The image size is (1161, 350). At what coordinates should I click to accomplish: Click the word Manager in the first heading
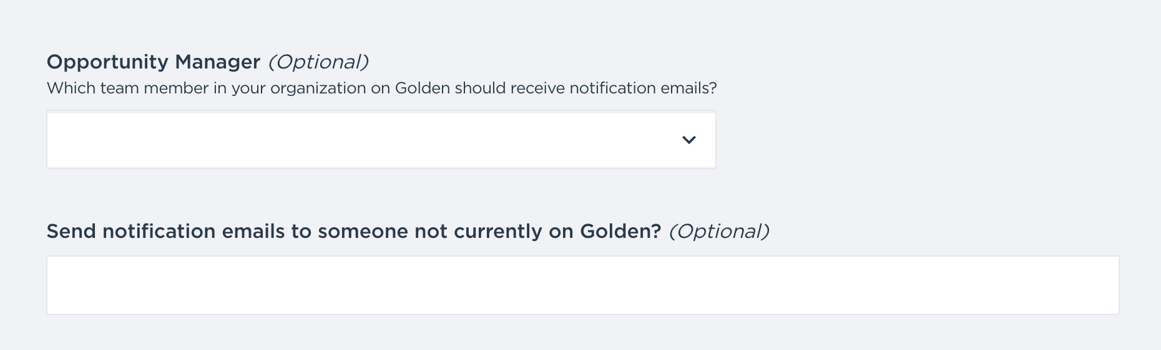217,62
